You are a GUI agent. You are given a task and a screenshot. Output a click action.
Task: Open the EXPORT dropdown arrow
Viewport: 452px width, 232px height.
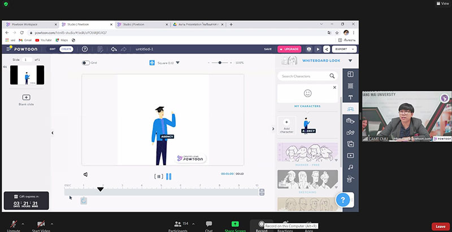(353, 49)
